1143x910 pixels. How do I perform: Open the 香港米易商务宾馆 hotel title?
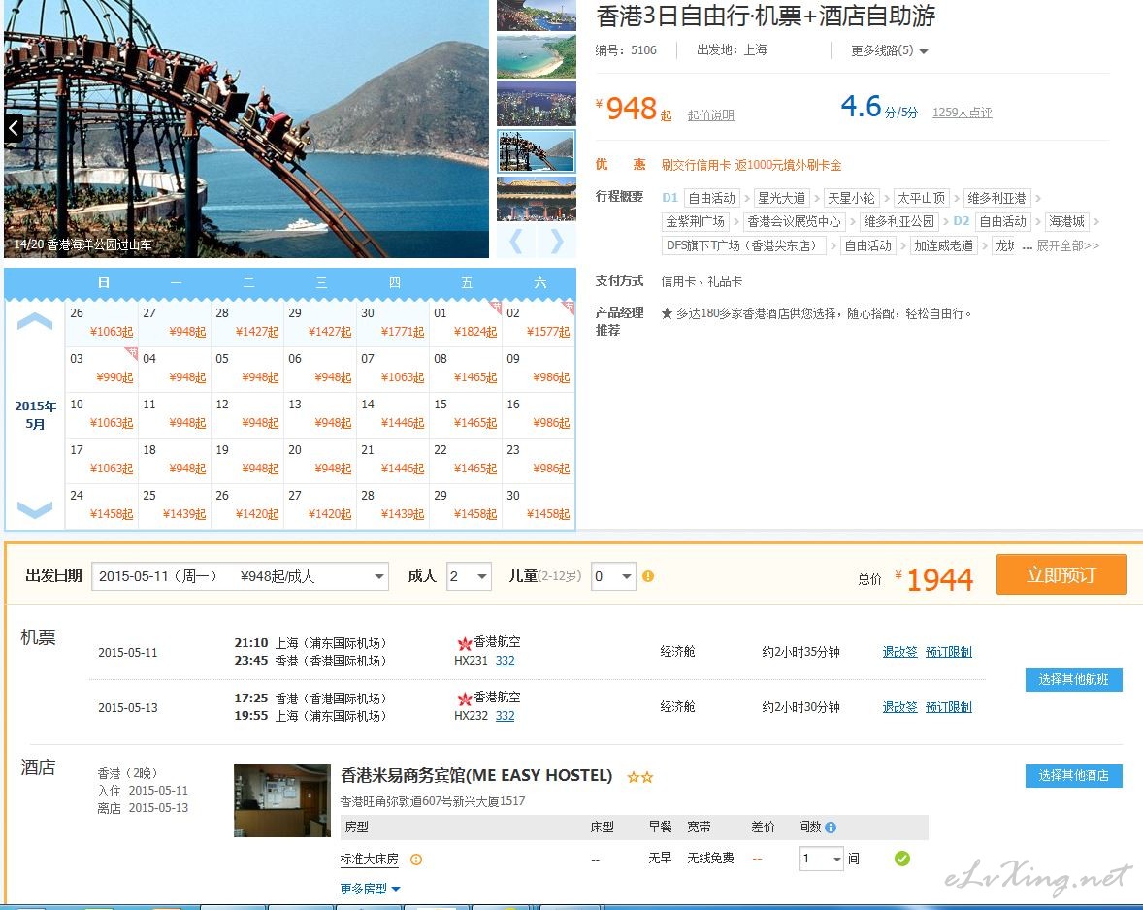tap(476, 775)
